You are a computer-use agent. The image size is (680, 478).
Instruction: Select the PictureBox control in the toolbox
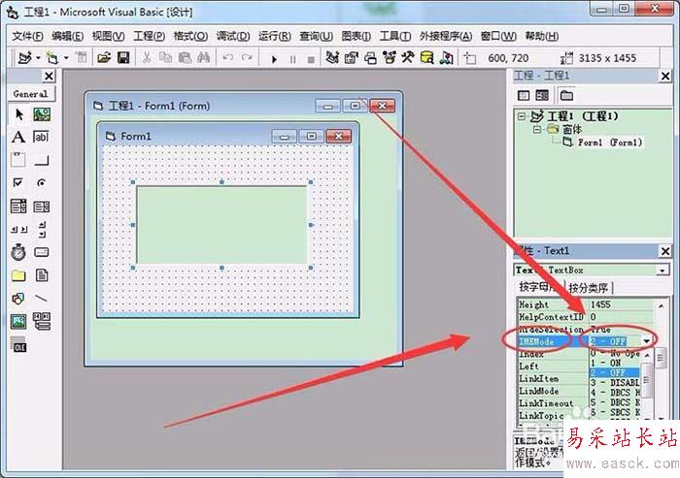[42, 114]
